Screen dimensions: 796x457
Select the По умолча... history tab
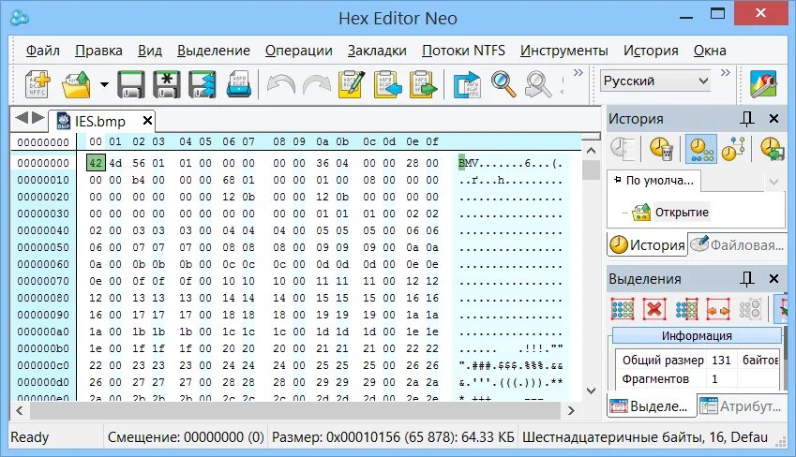pos(653,180)
